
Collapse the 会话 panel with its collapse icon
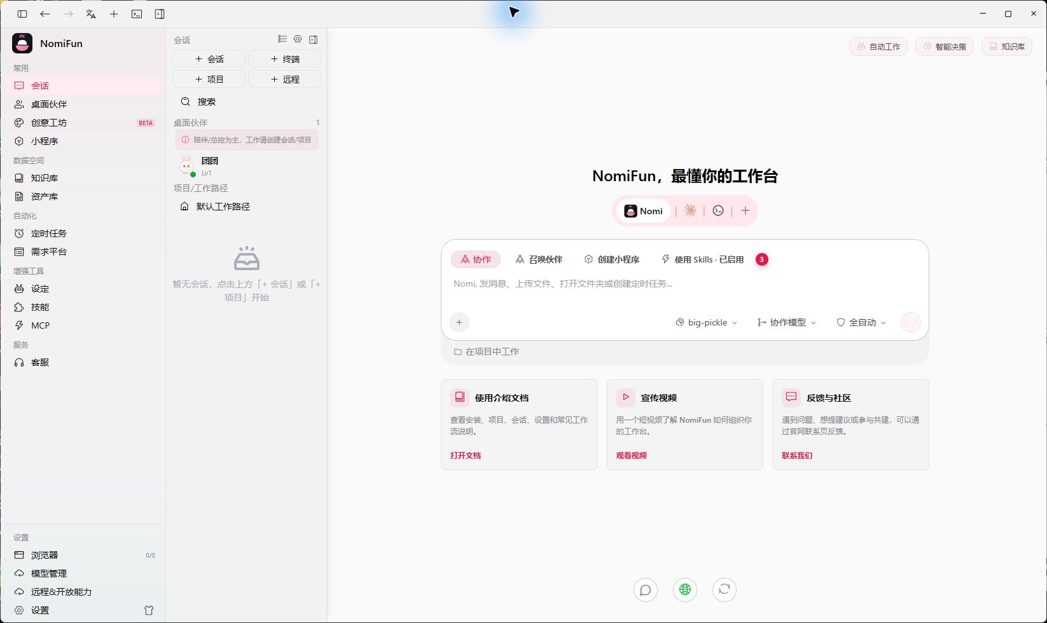pos(313,39)
